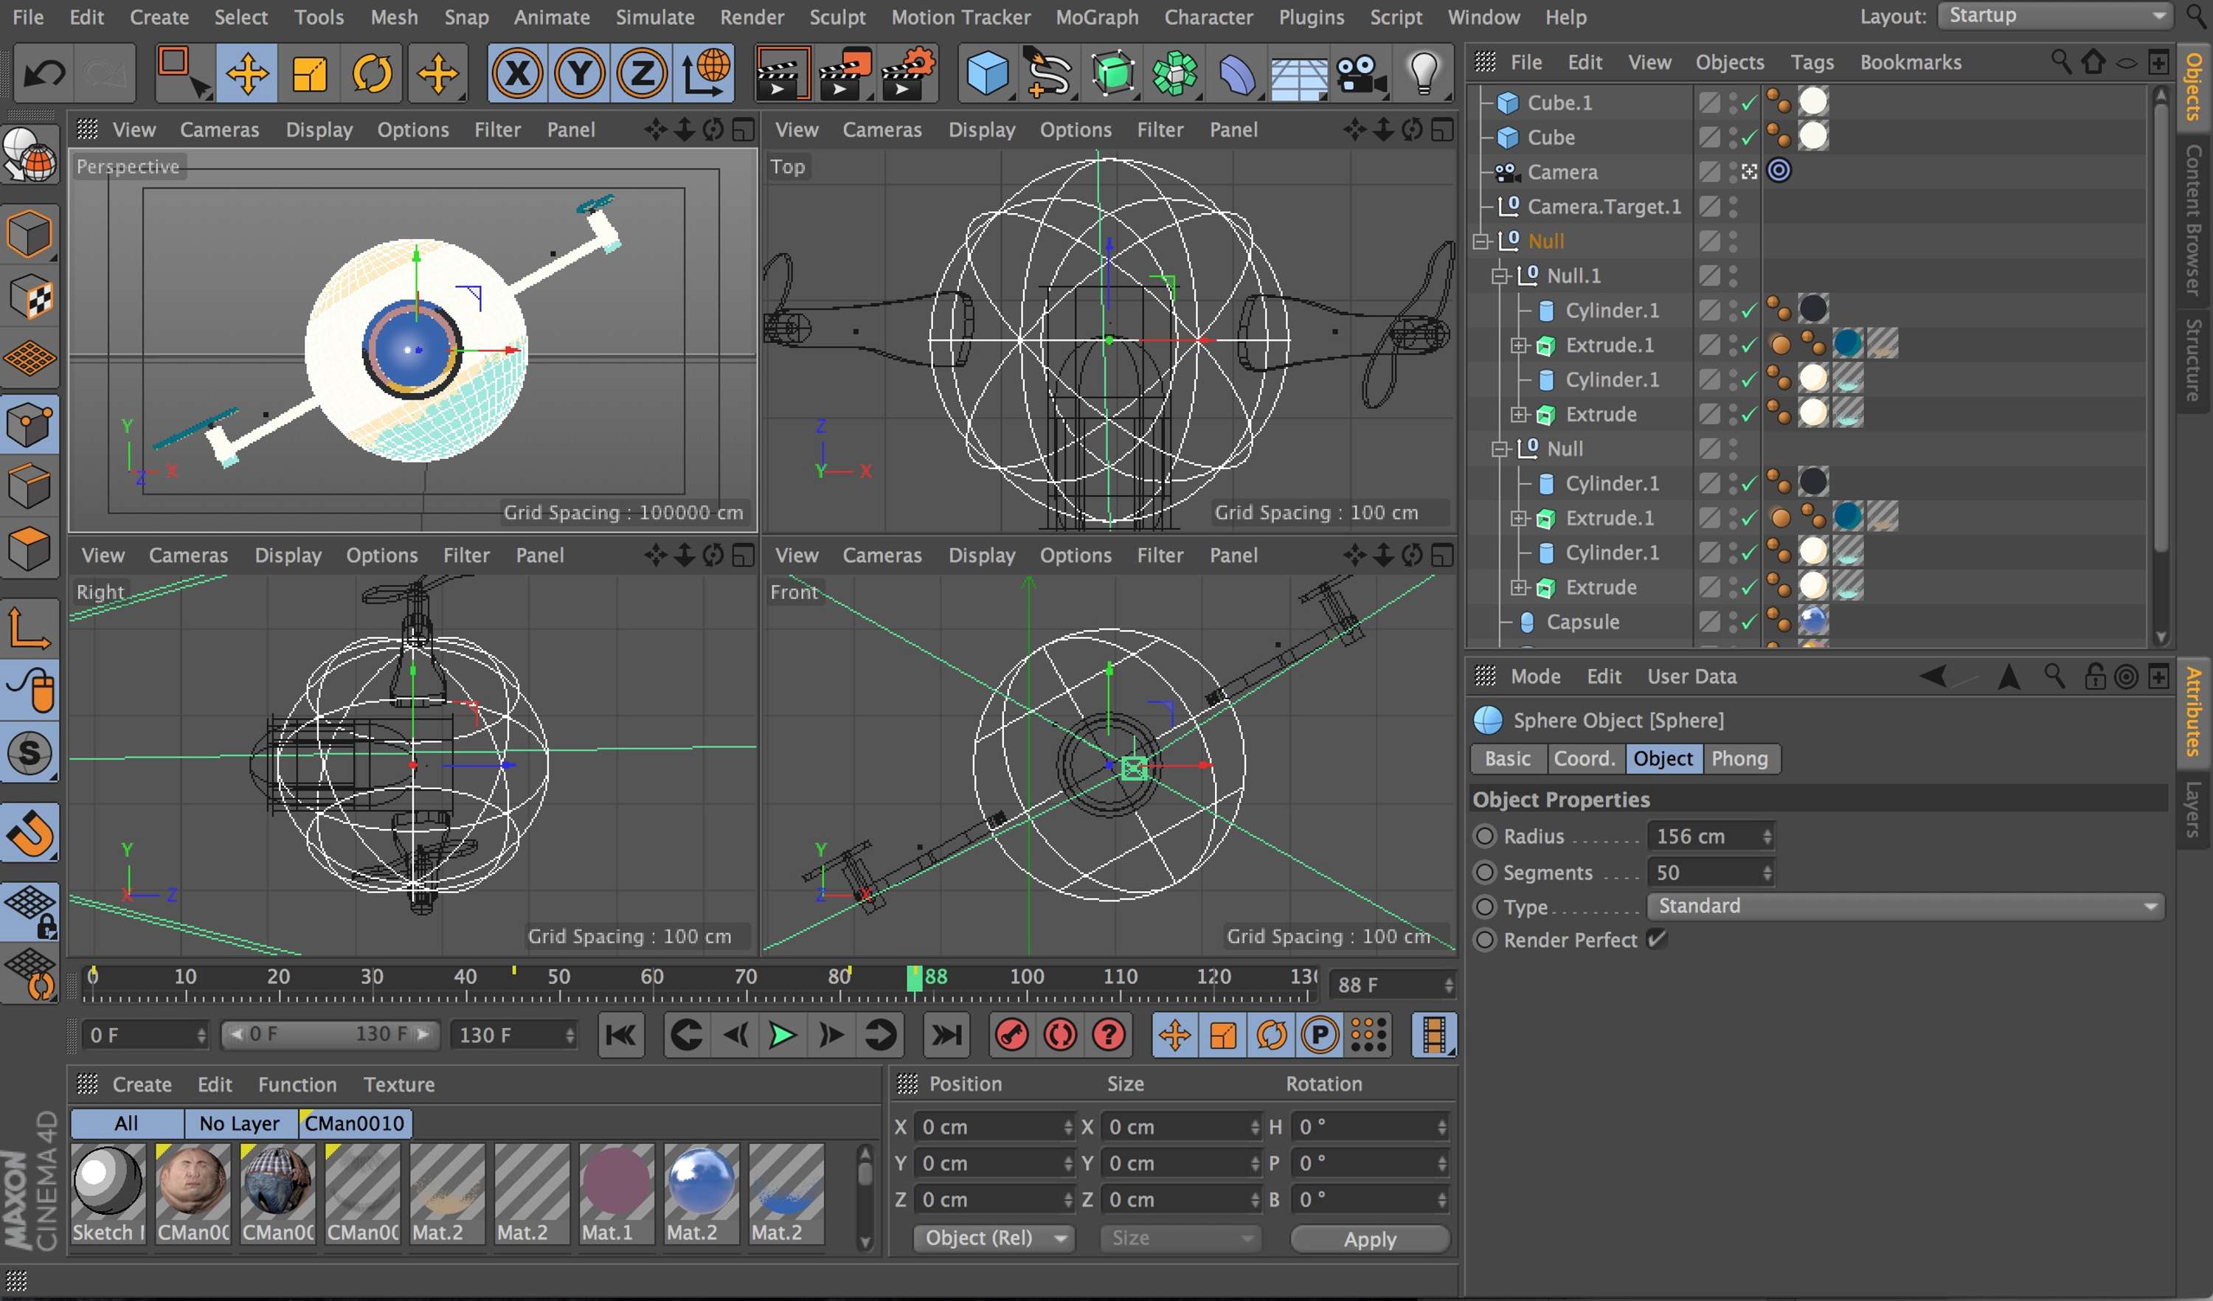Switch to the Coord. tab

pos(1585,758)
